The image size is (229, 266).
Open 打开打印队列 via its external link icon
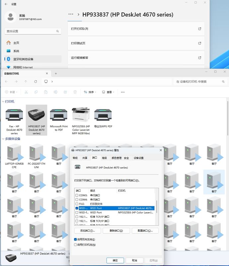(199, 29)
